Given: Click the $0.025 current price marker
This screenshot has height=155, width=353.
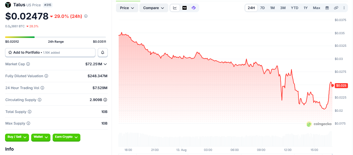Looking at the screenshot, I should pos(342,86).
